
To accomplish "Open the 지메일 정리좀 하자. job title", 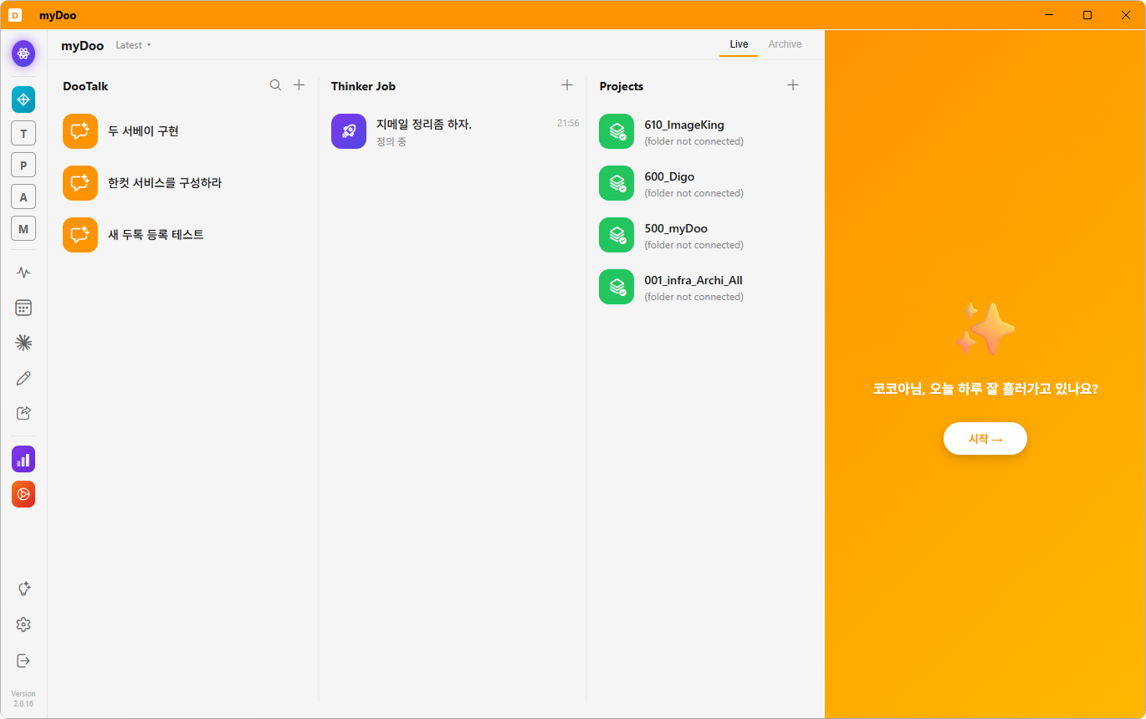I will point(424,125).
